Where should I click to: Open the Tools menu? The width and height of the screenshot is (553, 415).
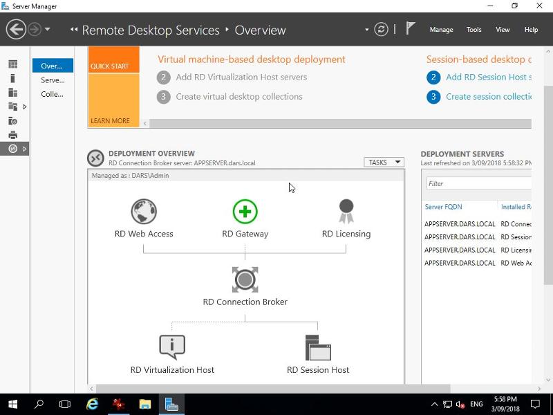[474, 30]
